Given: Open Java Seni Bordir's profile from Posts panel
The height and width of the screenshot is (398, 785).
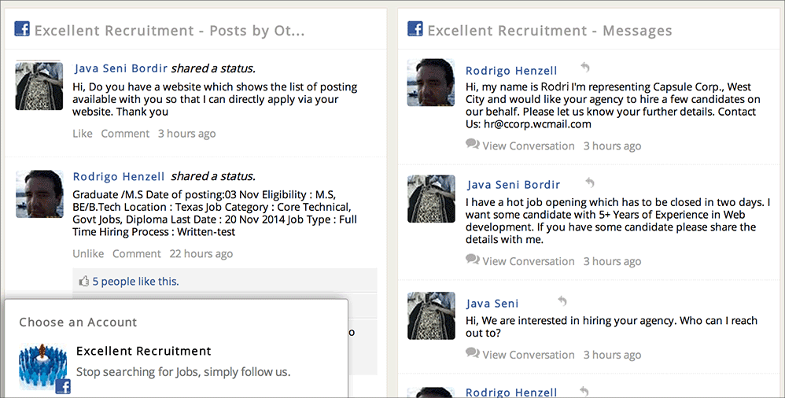Looking at the screenshot, I should point(121,68).
